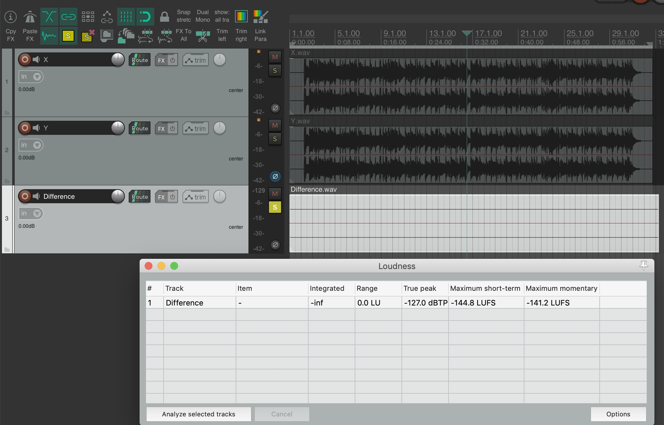Click FX To All toolbar button
Screen dimensions: 664x425
pos(183,35)
